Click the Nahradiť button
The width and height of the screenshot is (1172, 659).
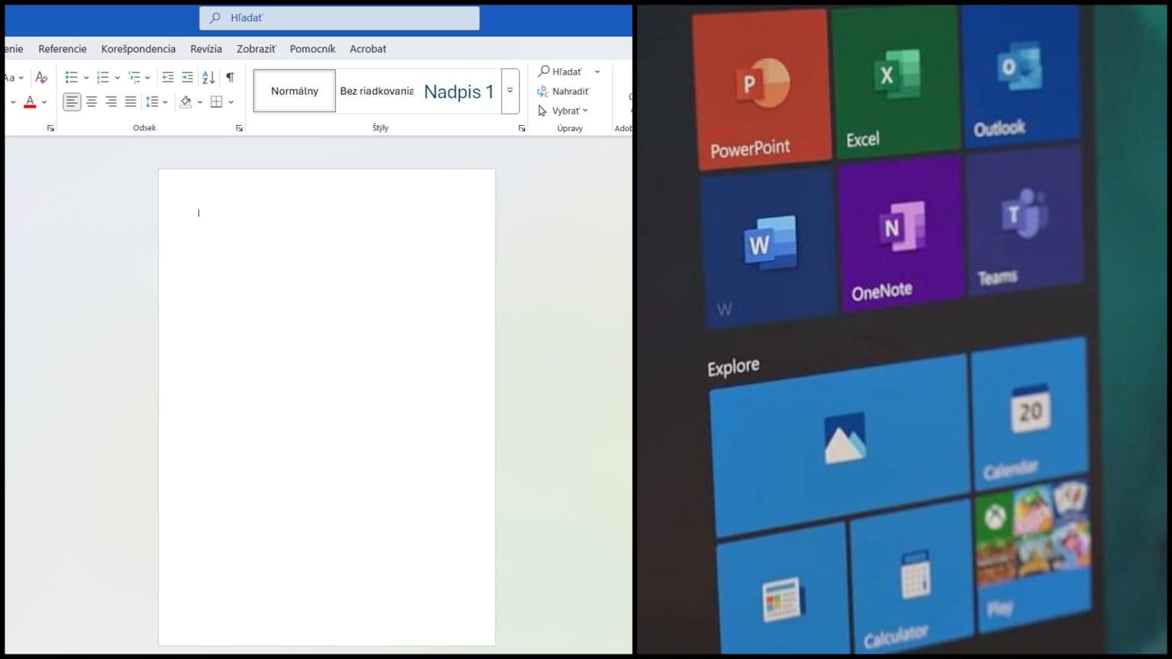coord(563,92)
